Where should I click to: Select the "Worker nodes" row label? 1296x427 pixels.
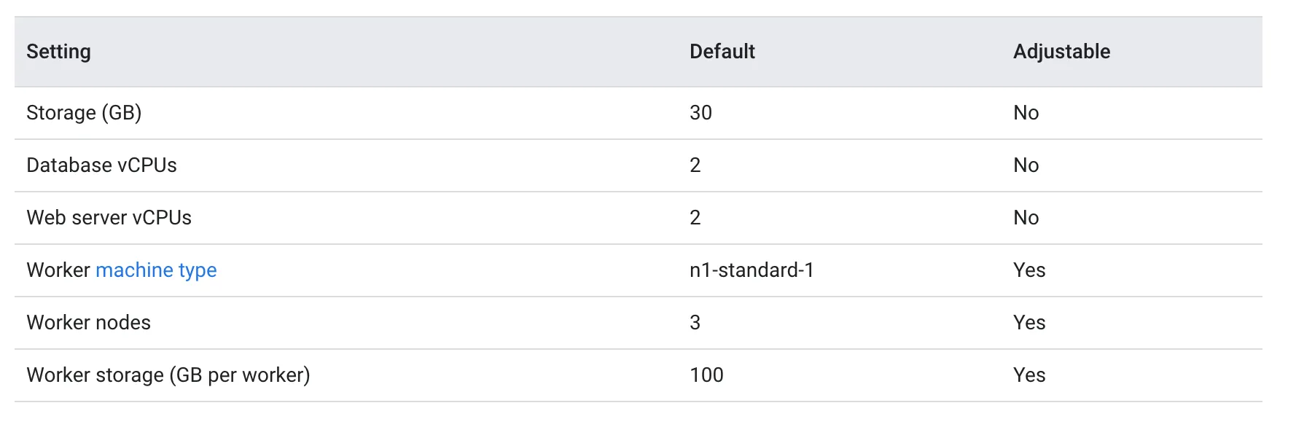point(88,323)
